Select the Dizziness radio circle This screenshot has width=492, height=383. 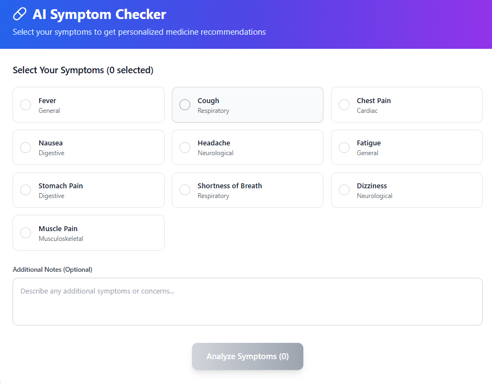coord(344,190)
